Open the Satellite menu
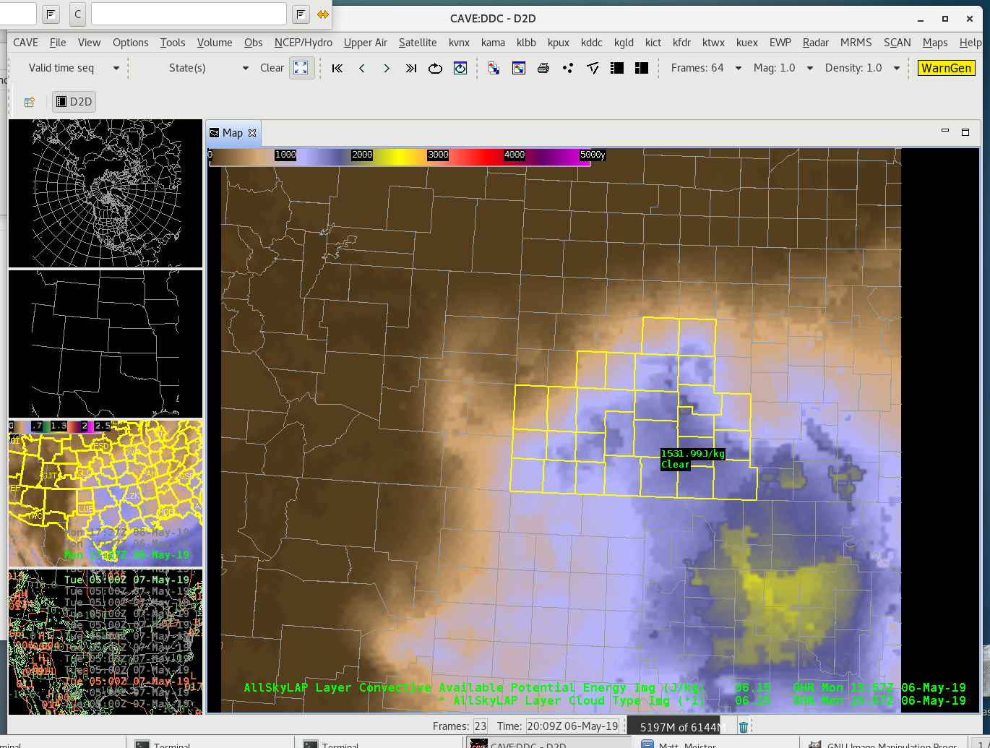Screen dimensions: 990x748 coord(418,43)
